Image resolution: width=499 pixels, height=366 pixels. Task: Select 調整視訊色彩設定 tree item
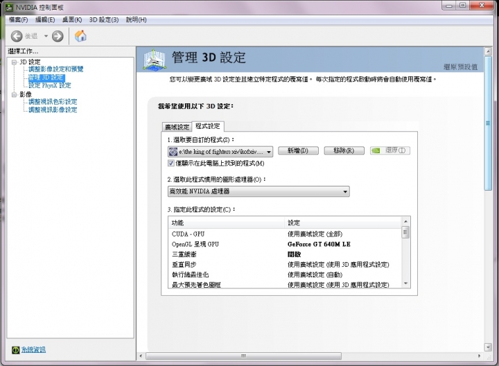(x=53, y=101)
